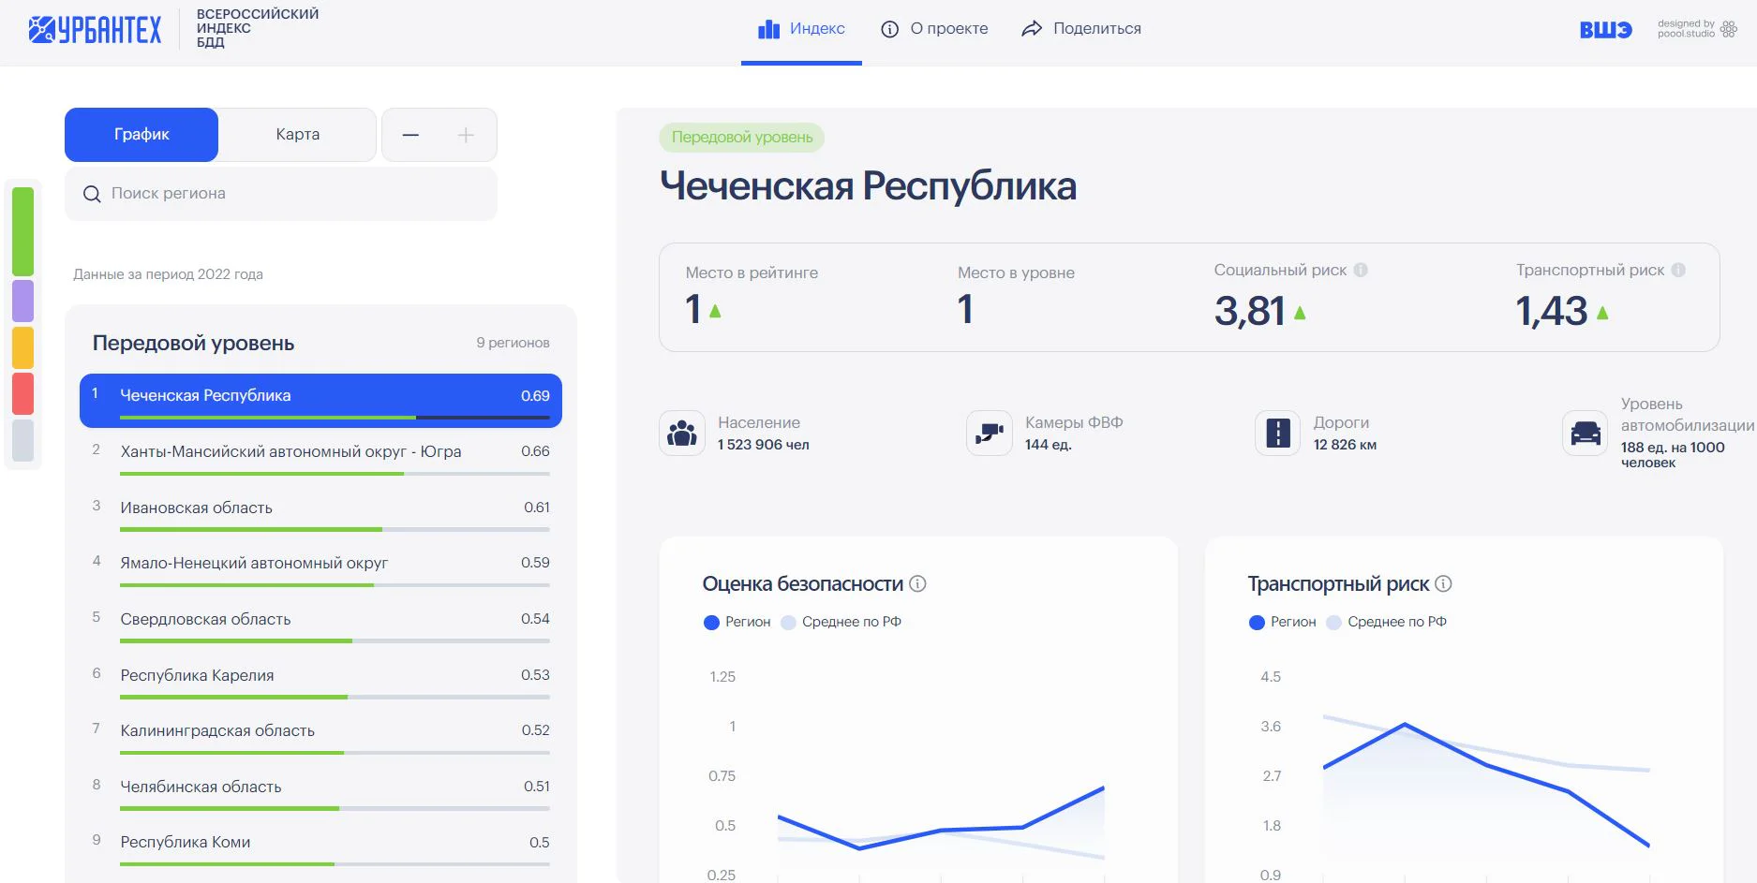
Task: Click the Урбантех logo
Action: point(95,29)
